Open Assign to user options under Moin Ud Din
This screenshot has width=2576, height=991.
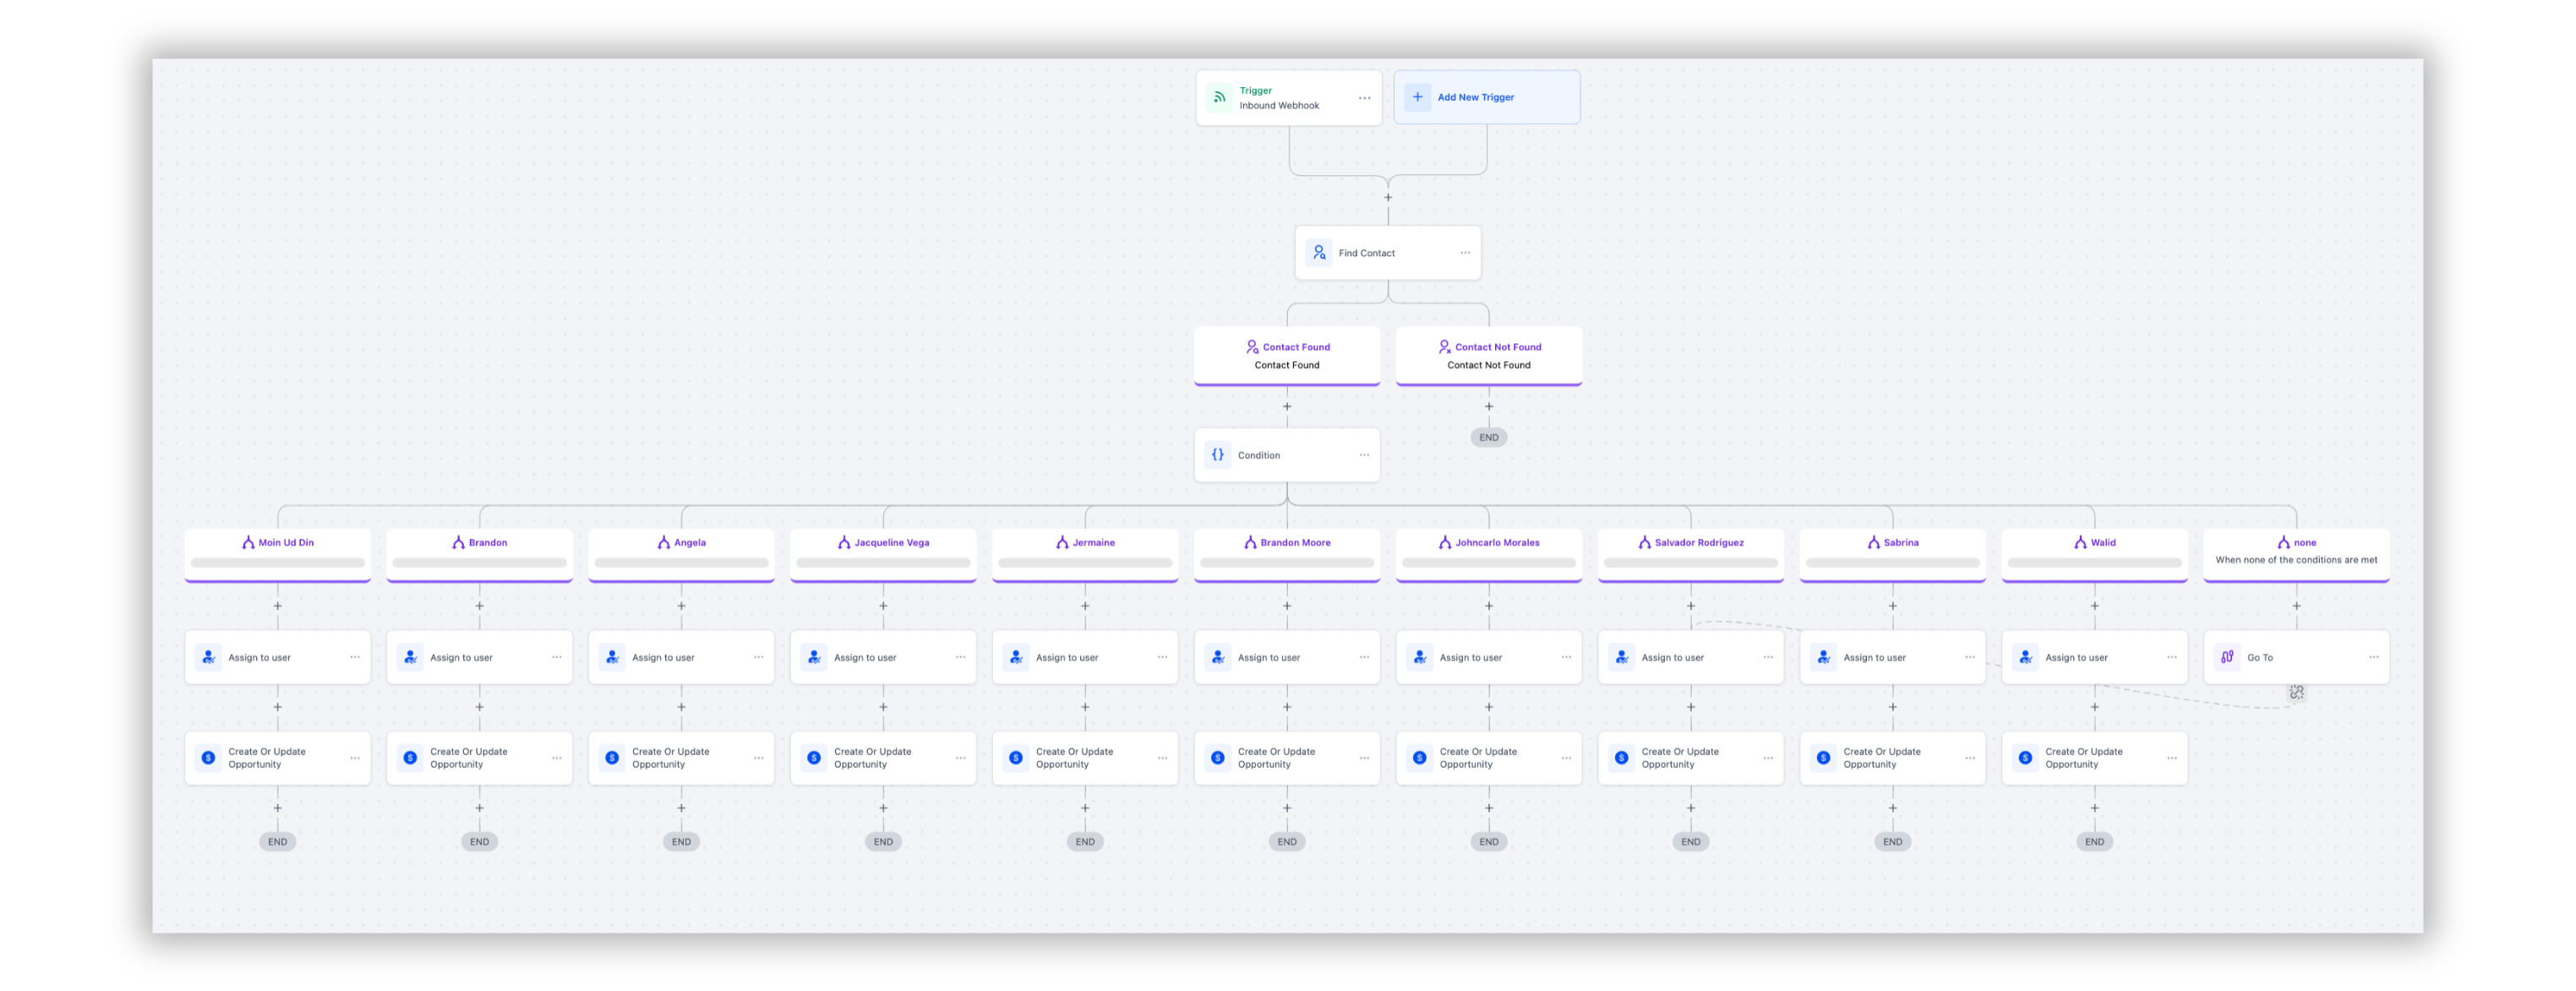pos(354,657)
